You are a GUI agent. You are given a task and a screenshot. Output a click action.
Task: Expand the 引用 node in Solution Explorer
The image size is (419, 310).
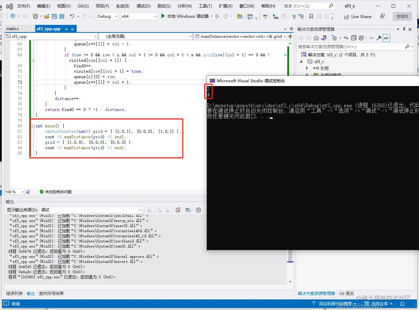click(307, 68)
